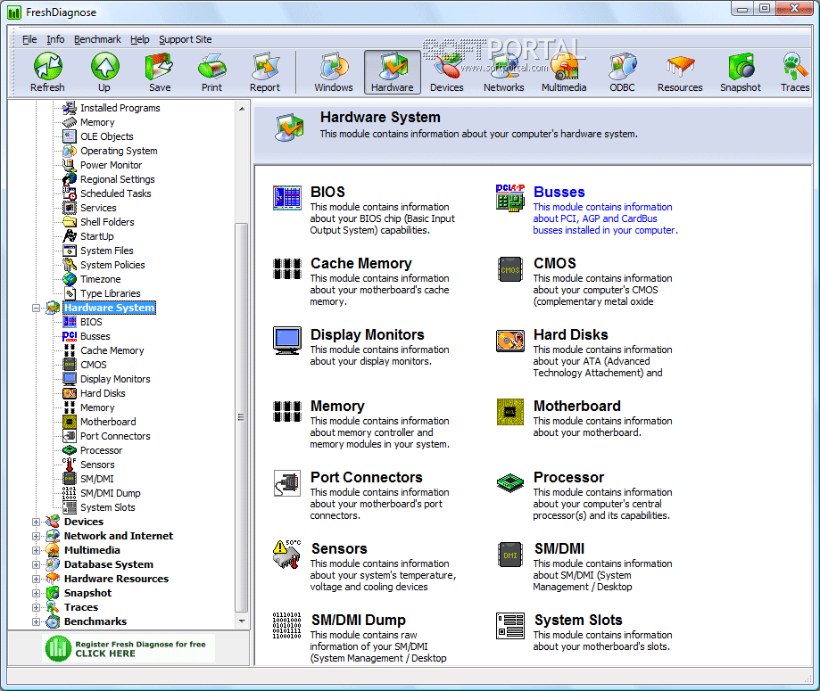
Task: Click the Memory modules icon in main panel
Action: click(x=287, y=411)
